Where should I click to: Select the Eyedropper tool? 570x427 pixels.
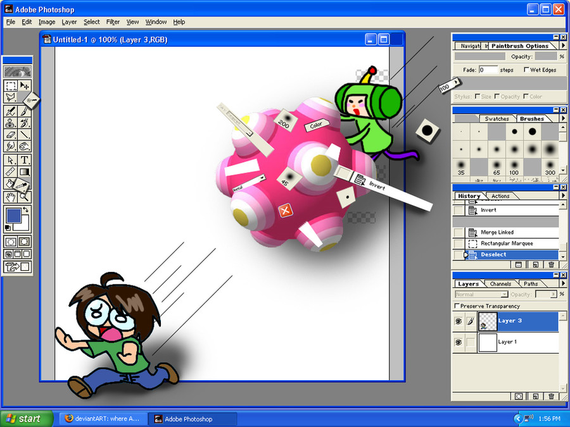click(21, 185)
